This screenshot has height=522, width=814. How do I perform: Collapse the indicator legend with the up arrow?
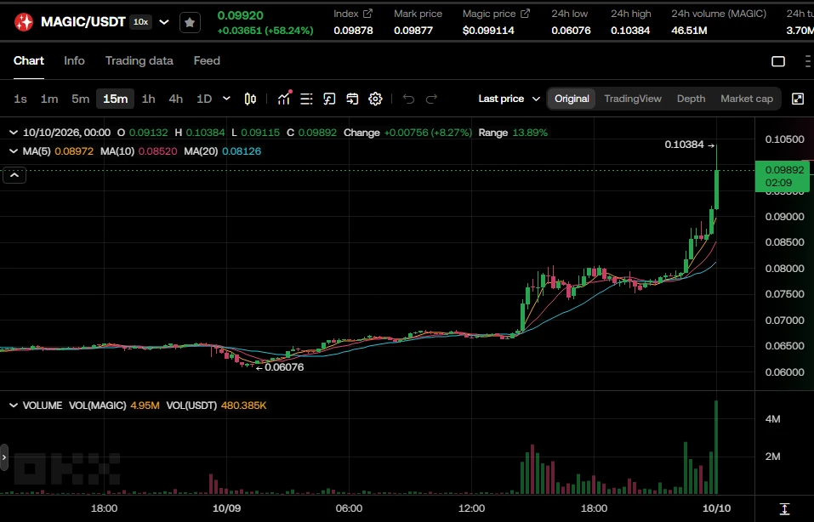tap(14, 175)
